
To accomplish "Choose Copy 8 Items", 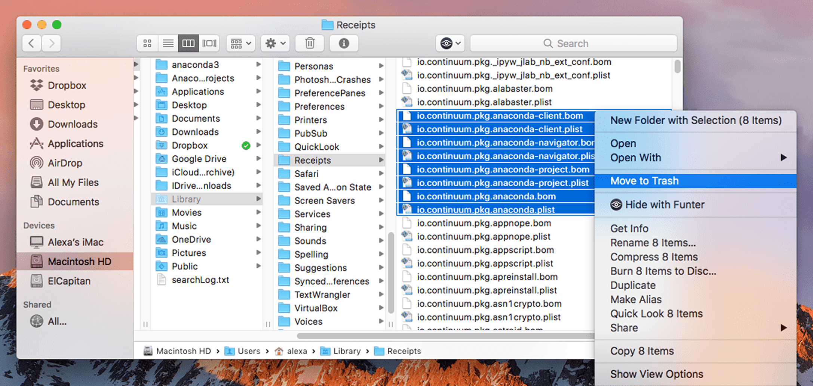I will 696,351.
